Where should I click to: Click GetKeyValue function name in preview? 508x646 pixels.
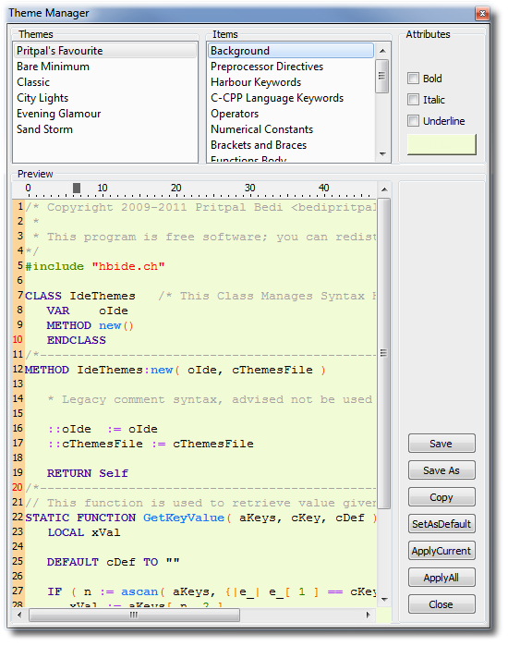[184, 518]
